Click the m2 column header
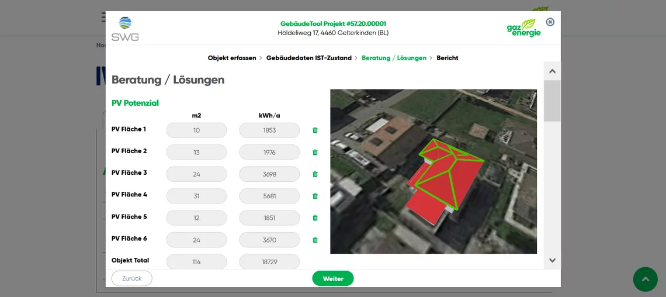This screenshot has width=666, height=297. 196,115
